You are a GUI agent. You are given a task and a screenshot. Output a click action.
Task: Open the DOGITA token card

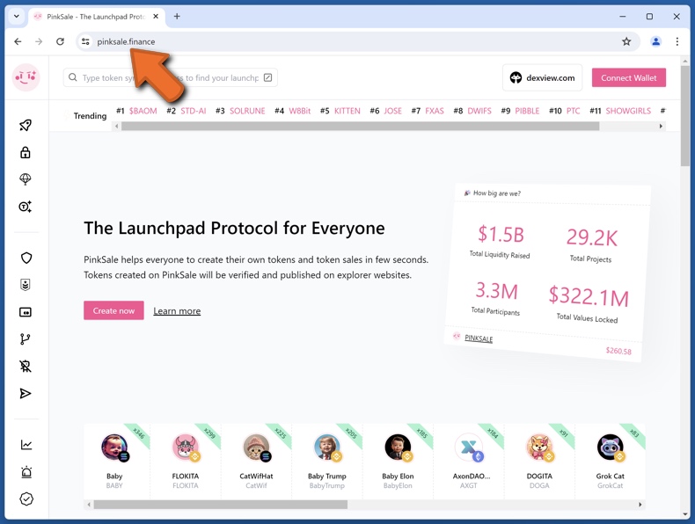[539, 461]
